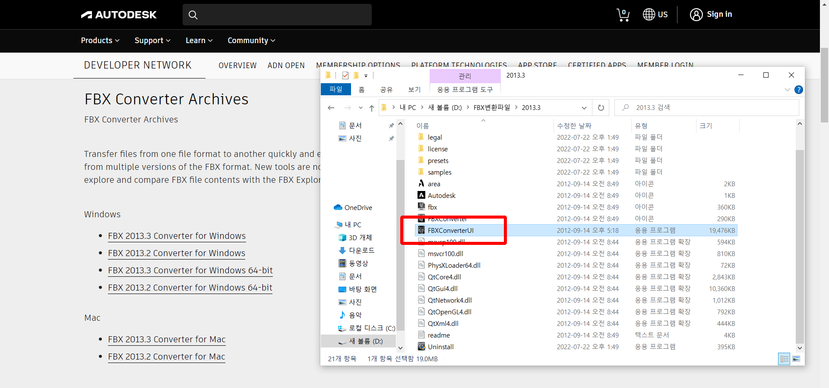Expand the Support menu
The width and height of the screenshot is (829, 388).
click(152, 40)
